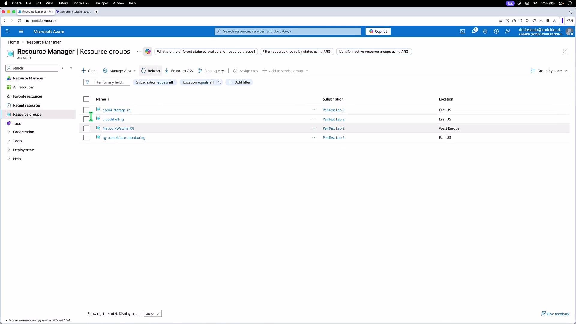
Task: Click Open query
Action: click(211, 71)
